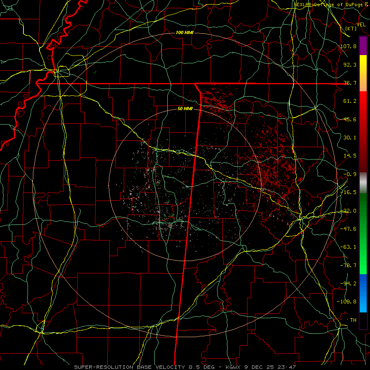The width and height of the screenshot is (370, 370).
Task: Pick the blue segment of the velocity color bar
Action: click(363, 293)
